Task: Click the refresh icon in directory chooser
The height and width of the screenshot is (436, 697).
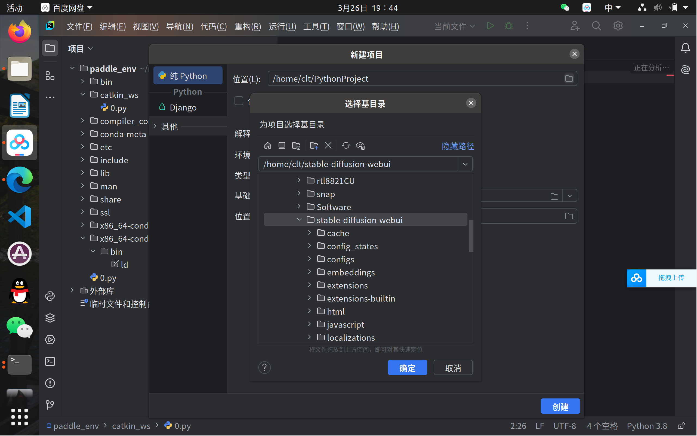Action: click(x=346, y=146)
